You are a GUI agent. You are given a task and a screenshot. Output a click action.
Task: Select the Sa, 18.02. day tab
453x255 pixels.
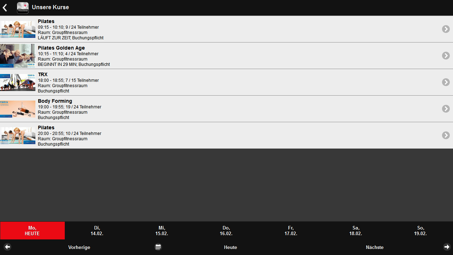(356, 231)
